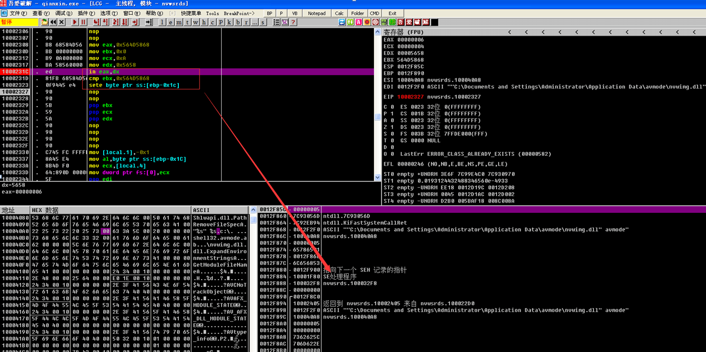Show Breakpoints window via 'b' button
The image size is (706, 352).
(x=238, y=22)
